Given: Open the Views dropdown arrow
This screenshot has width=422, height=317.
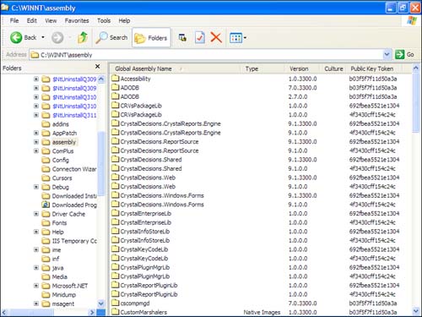Looking at the screenshot, I should 245,38.
